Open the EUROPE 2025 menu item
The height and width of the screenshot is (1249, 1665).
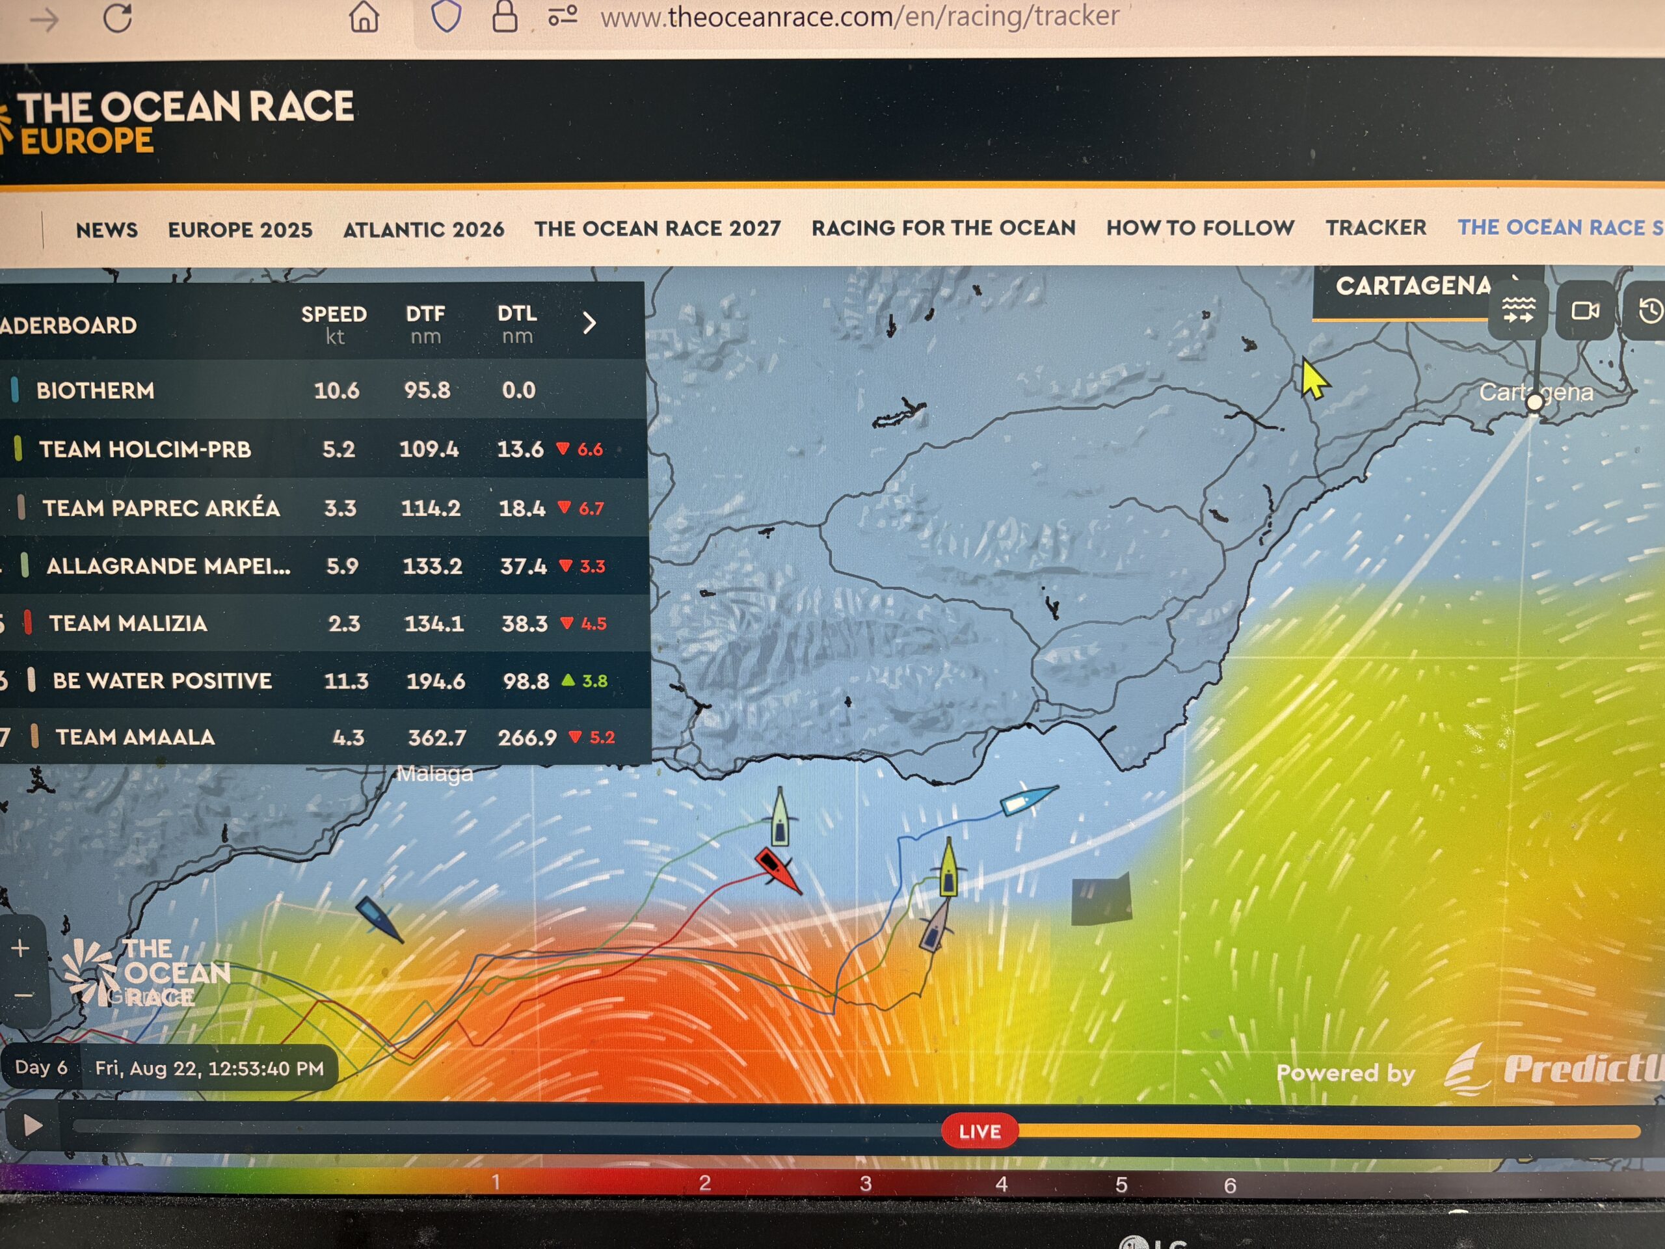pos(240,230)
